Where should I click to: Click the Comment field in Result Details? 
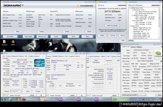pyautogui.click(x=147, y=41)
